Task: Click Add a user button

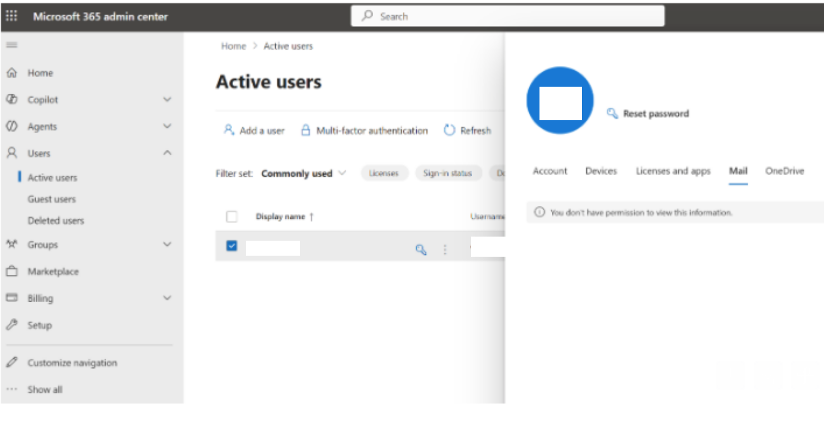Action: (x=254, y=130)
